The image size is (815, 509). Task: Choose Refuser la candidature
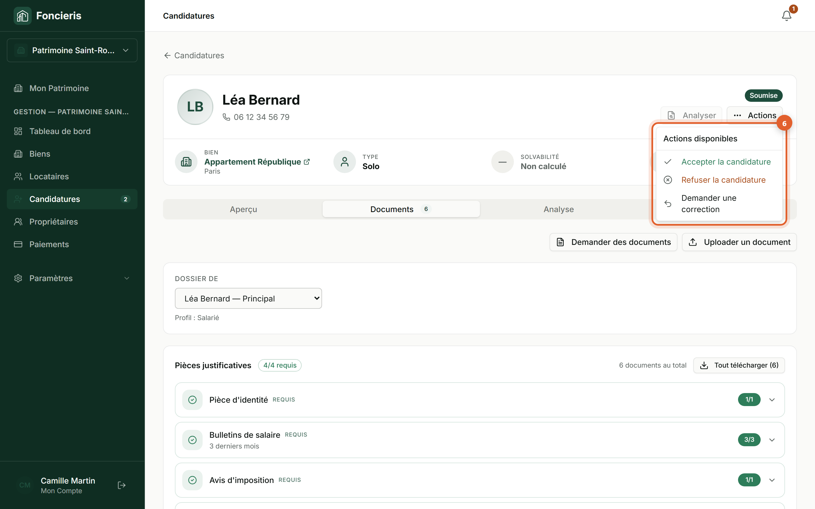point(719,180)
